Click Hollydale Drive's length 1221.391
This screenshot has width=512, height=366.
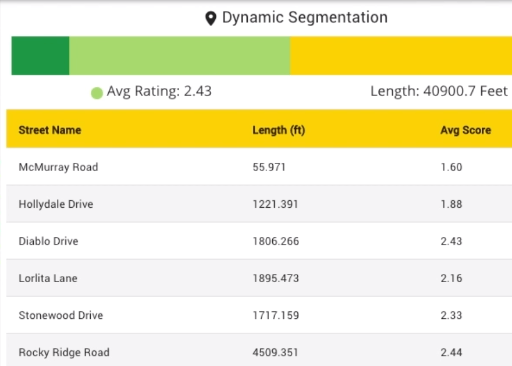[x=275, y=204]
